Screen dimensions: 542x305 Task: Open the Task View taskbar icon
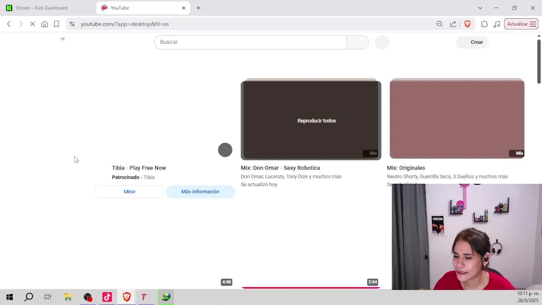pos(48,297)
